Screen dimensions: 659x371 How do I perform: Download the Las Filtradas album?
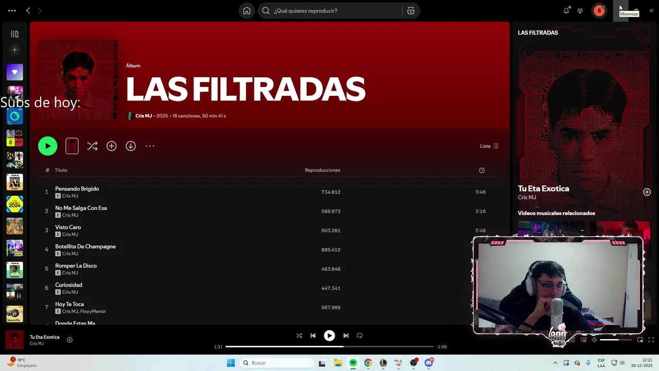click(x=131, y=146)
